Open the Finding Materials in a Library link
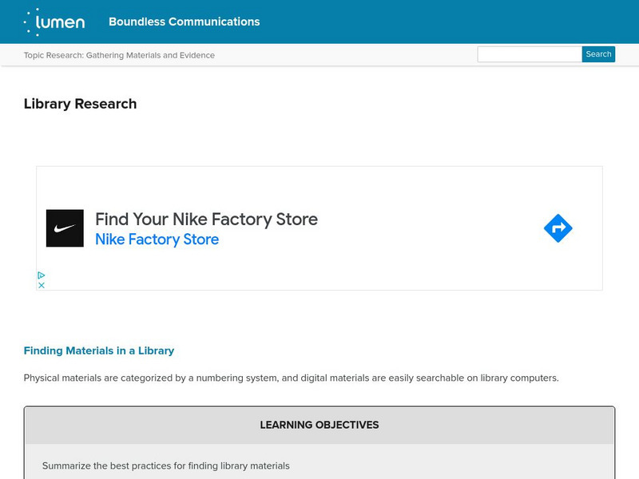Viewport: 639px width, 479px height. point(100,350)
